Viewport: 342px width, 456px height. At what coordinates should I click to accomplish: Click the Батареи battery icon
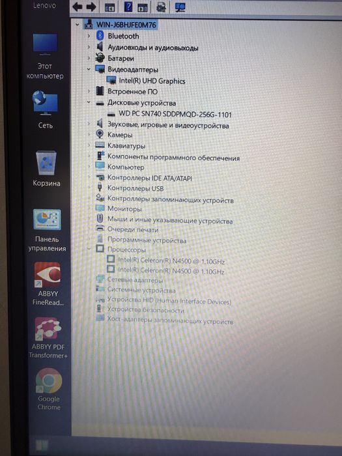point(100,58)
